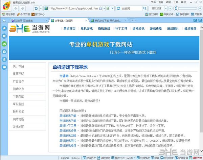Image resolution: width=203 pixels, height=160 pixels.
Task: Click the URL address field
Action: click(73, 8)
